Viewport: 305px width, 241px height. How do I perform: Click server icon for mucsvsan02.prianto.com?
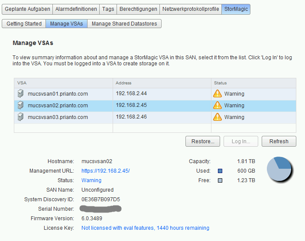pyautogui.click(x=20, y=105)
